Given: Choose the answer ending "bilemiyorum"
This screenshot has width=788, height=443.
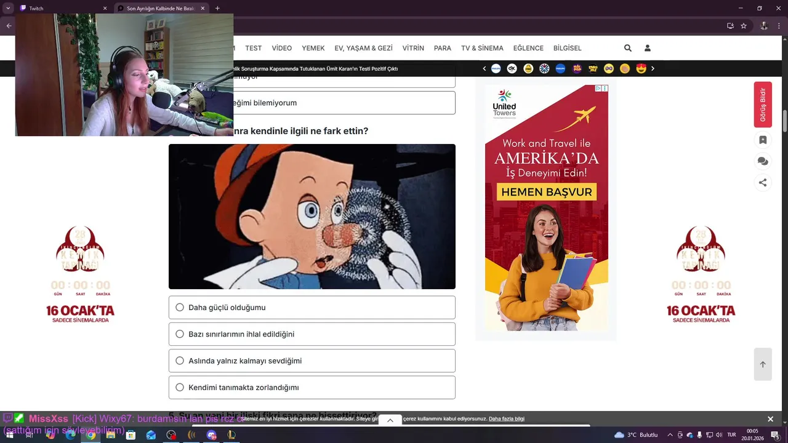Looking at the screenshot, I should click(344, 103).
